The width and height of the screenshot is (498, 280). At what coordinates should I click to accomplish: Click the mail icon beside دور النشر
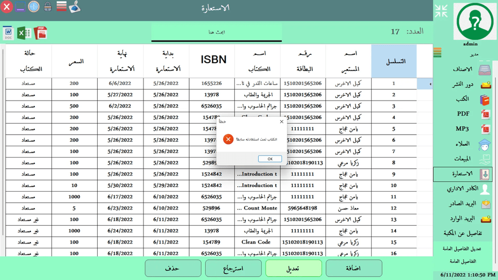click(x=486, y=85)
